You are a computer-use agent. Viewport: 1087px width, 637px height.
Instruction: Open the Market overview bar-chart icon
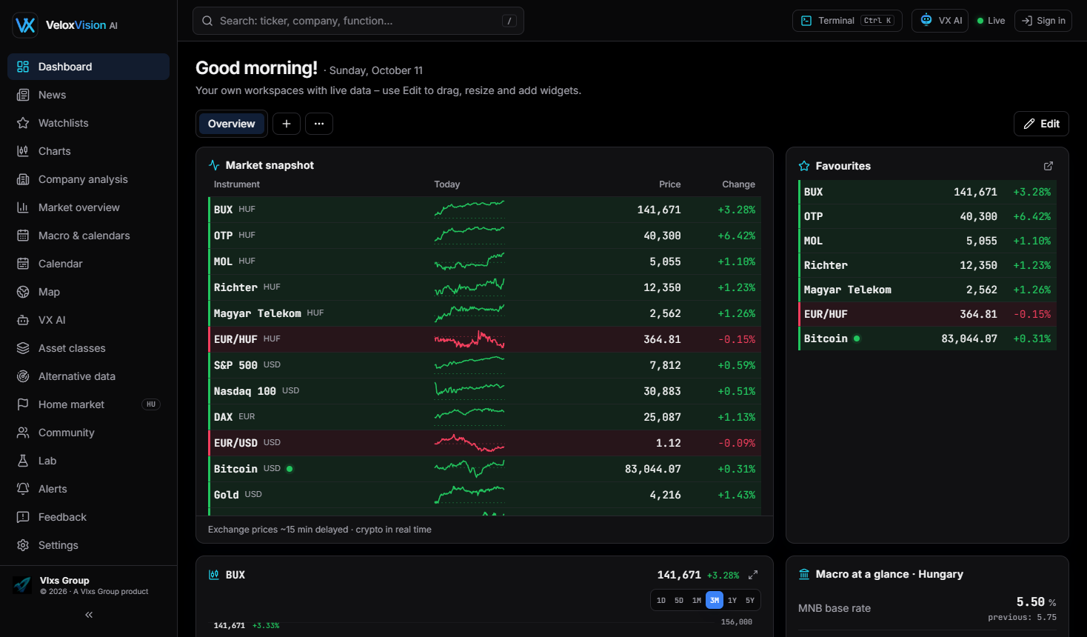23,207
